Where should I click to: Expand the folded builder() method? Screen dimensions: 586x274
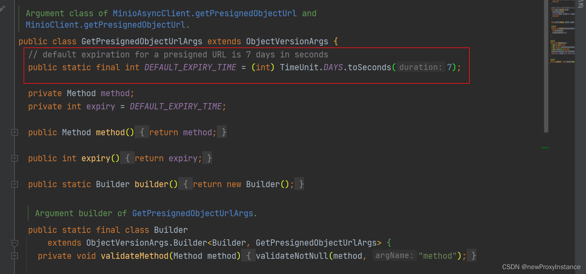pos(15,184)
